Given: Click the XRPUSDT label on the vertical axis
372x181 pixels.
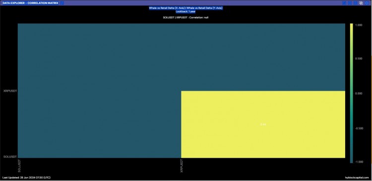Looking at the screenshot, I should [x=10, y=91].
